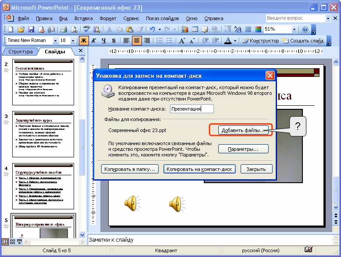Insert a chart with the chart icon
Viewport: 341px width, 257px height.
tap(185, 29)
